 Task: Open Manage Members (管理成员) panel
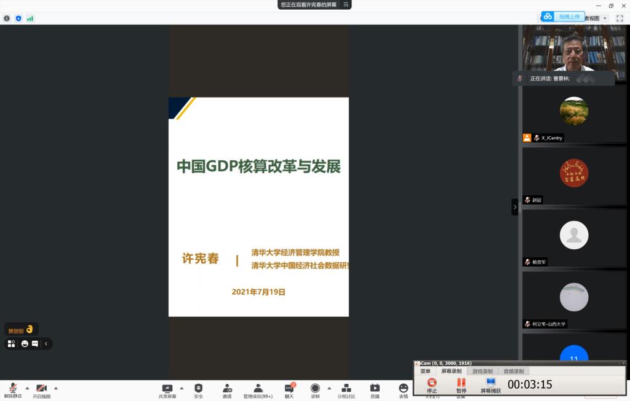258,390
